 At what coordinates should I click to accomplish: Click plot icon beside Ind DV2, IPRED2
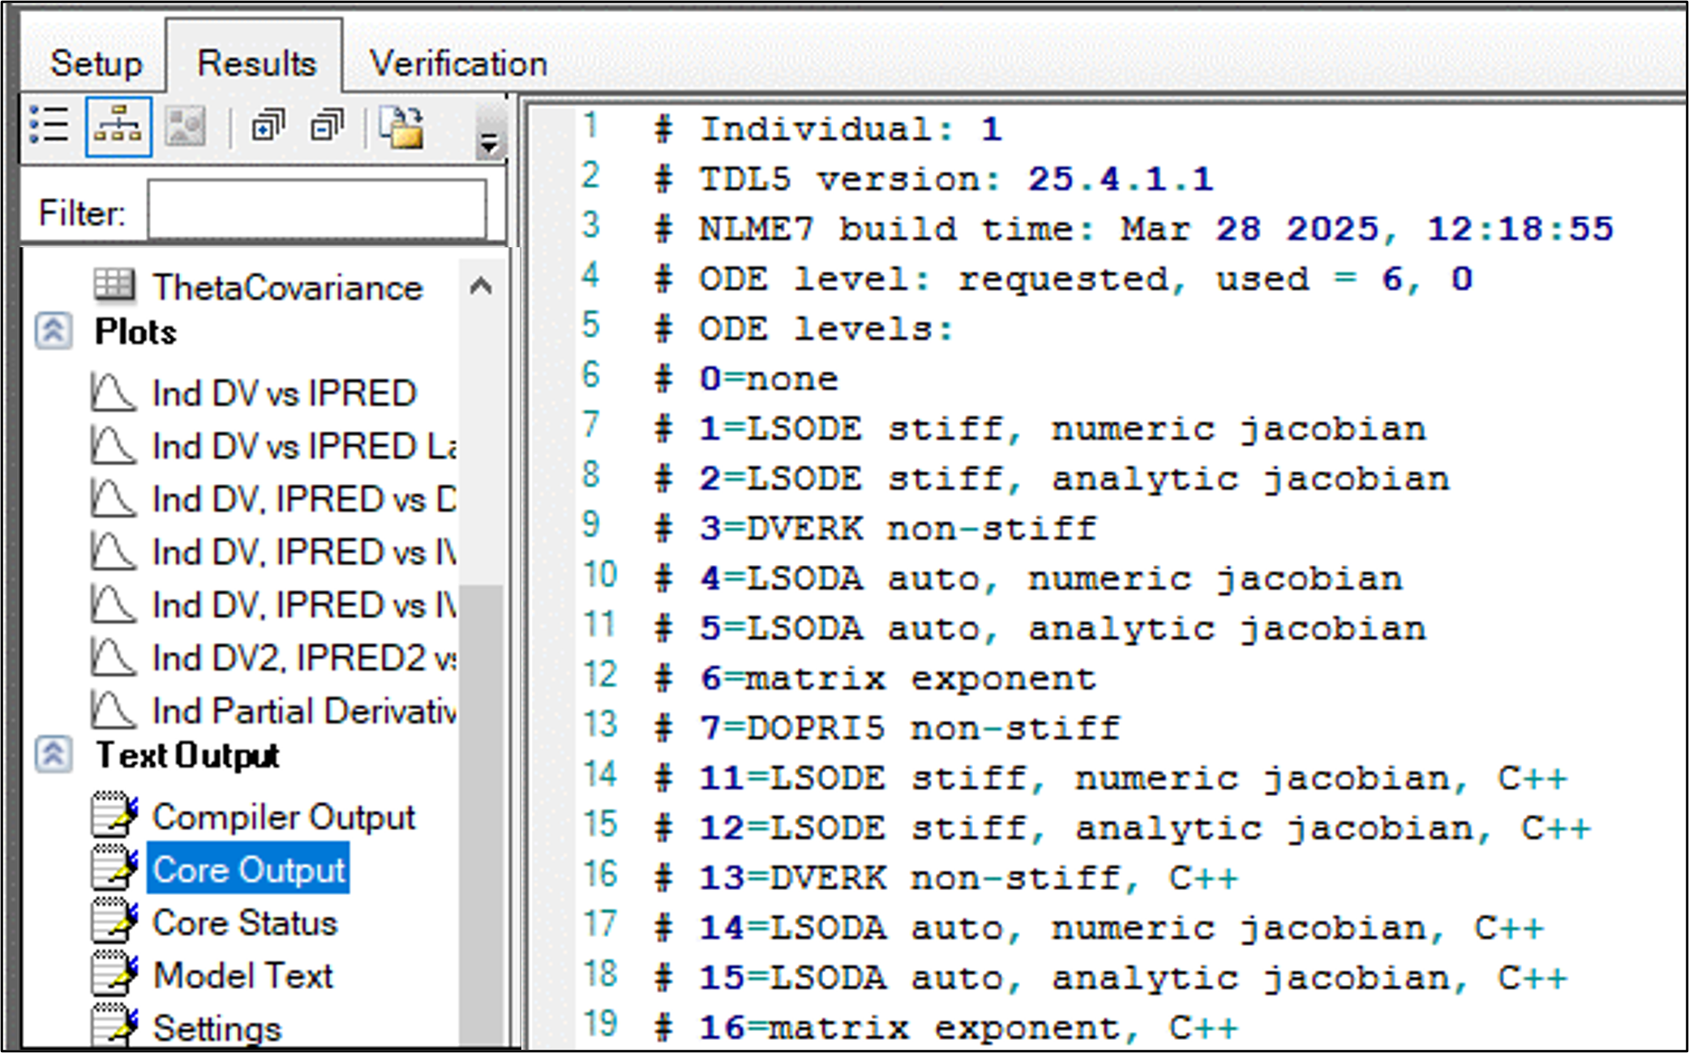point(112,657)
